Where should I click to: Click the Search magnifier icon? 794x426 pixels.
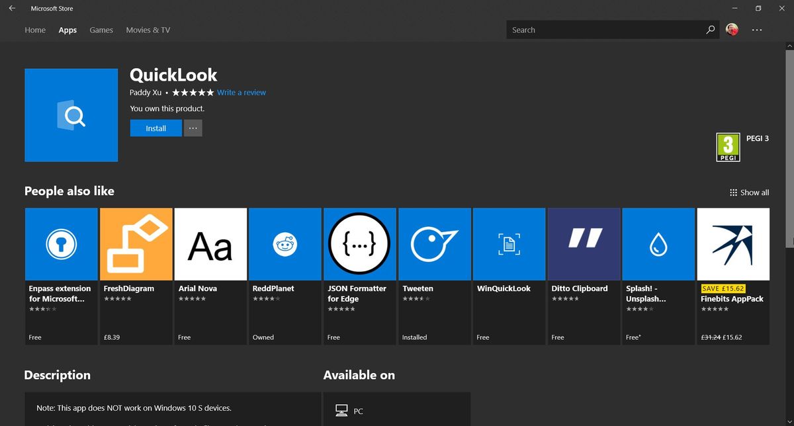coord(710,30)
